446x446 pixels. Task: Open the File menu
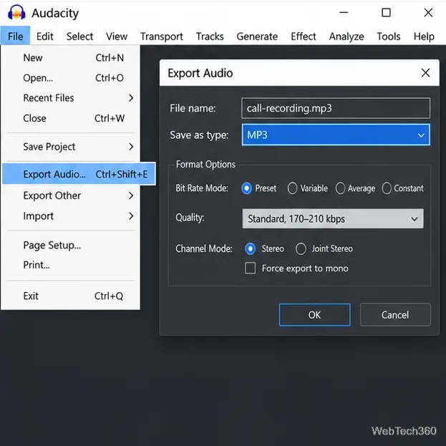click(15, 37)
